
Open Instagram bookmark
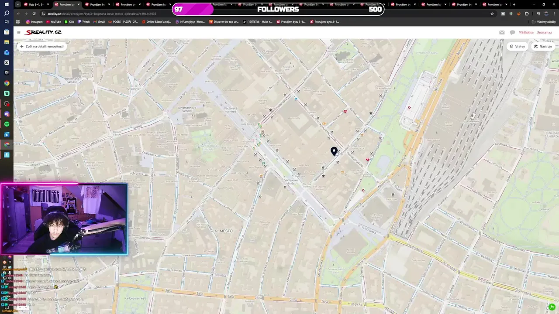point(35,21)
